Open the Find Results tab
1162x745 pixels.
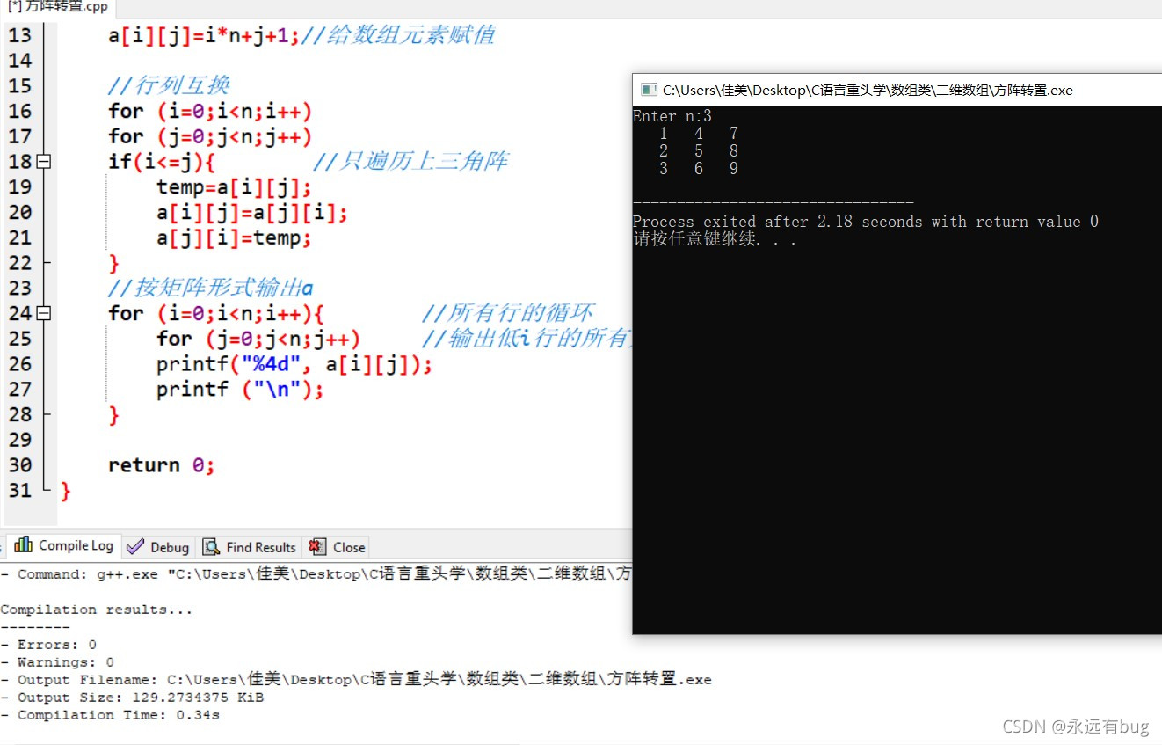(x=250, y=546)
